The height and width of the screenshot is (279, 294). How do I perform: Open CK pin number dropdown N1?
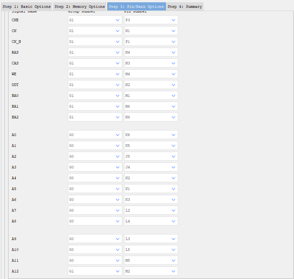click(151, 31)
